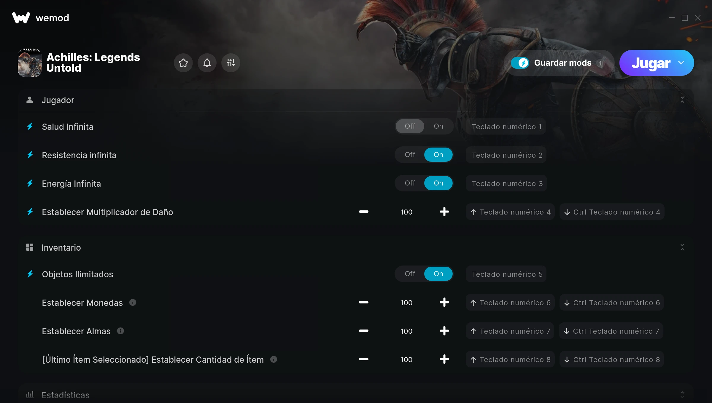
Task: Click the WeMod logo in the header
Action: (21, 18)
